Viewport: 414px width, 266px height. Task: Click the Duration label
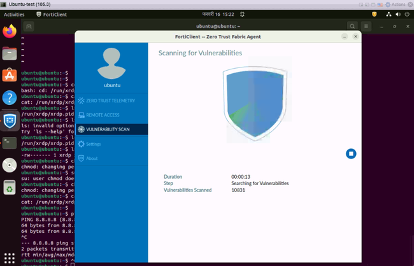173,177
